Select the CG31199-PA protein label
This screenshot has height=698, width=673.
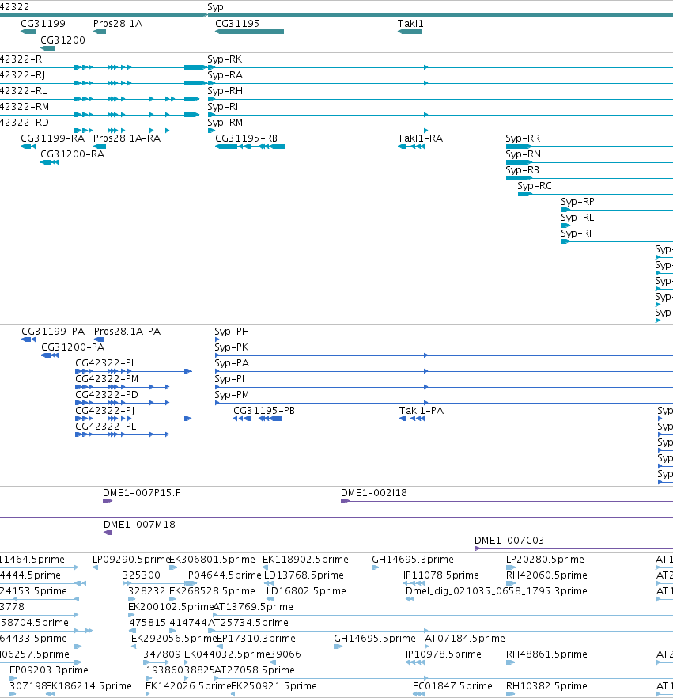(x=53, y=332)
